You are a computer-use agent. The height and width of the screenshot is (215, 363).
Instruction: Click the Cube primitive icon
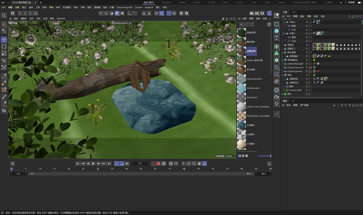point(277,31)
